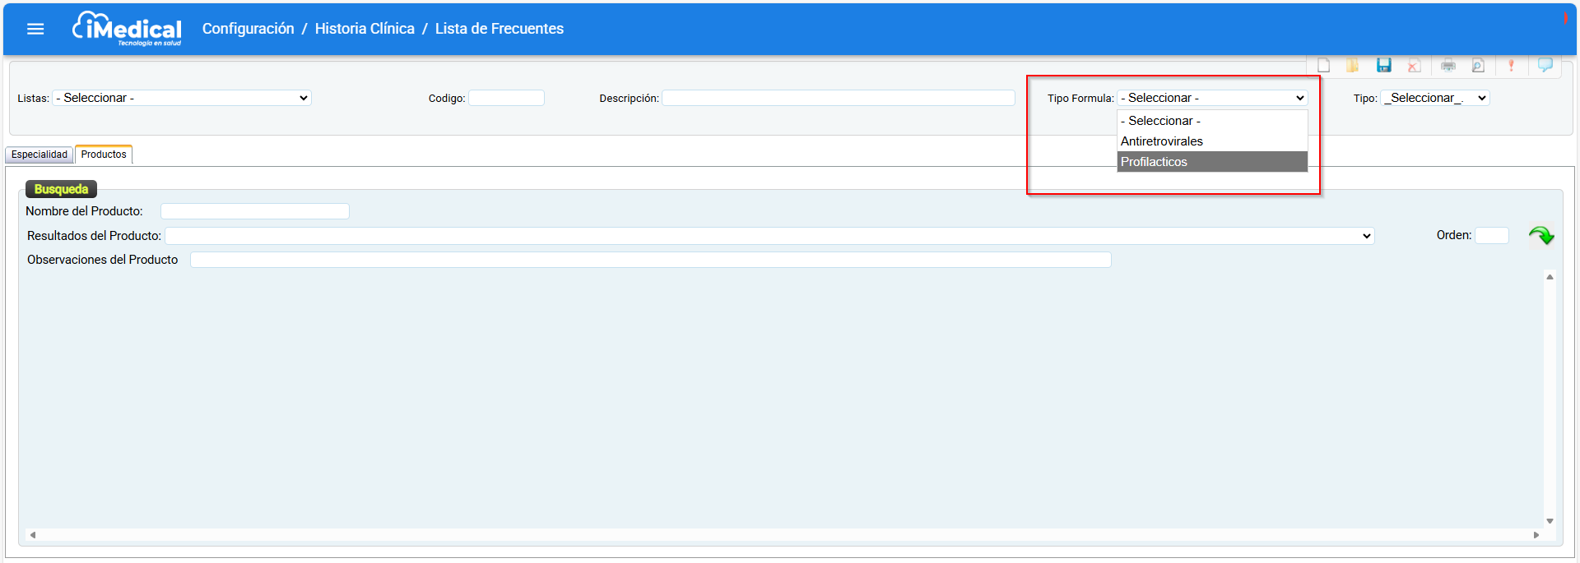Focus the Observaciones del Producto field
The width and height of the screenshot is (1580, 563).
click(651, 260)
